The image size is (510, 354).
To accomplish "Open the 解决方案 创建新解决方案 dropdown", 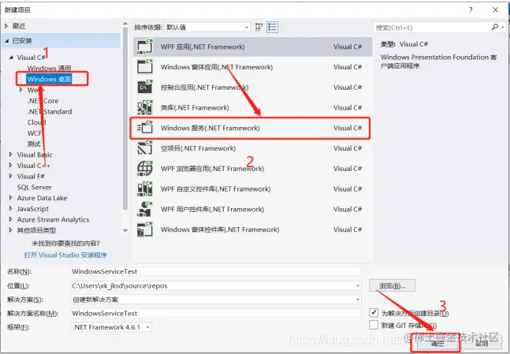I will [357, 300].
